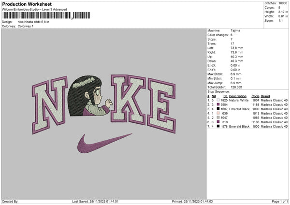Viewport: 290px width, 205px height.
Task: Click the 'Right:' measurement label
Action: click(x=212, y=52)
